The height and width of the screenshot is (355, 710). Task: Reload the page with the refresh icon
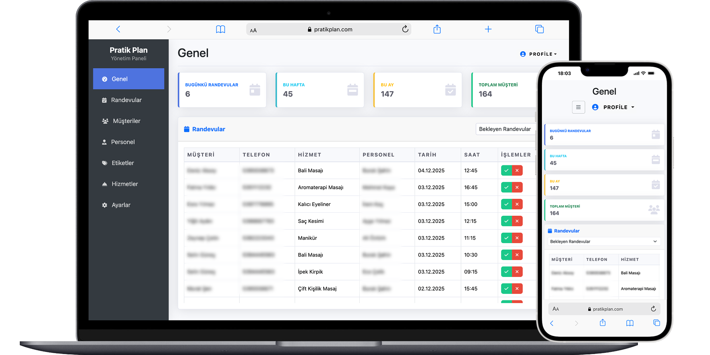coord(405,29)
